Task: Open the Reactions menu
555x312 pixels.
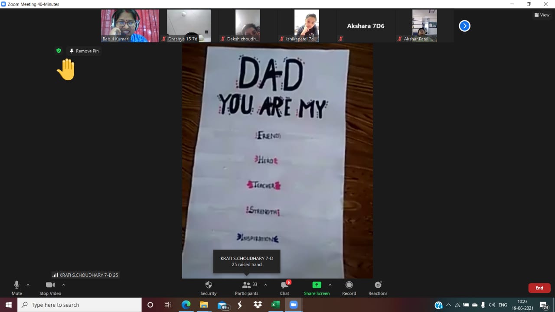Action: click(x=378, y=288)
